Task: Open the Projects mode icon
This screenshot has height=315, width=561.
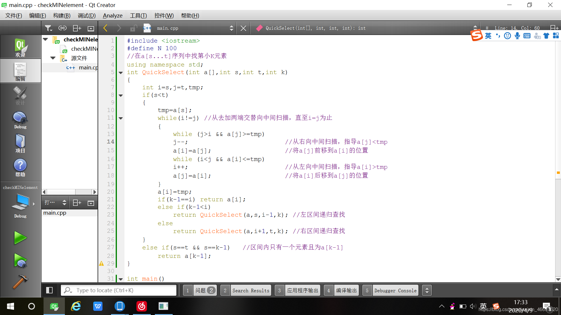Action: pos(20,143)
